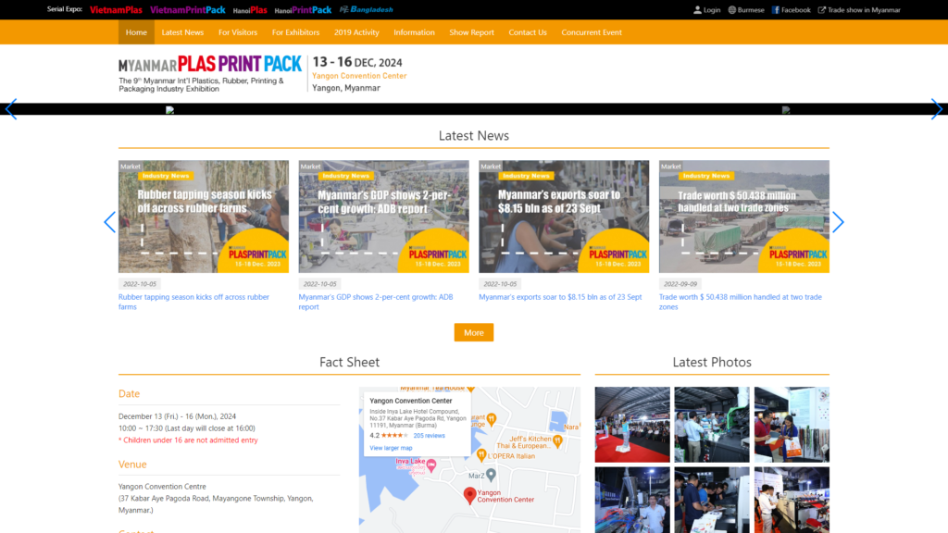This screenshot has height=533, width=948.
Task: Open the GDP growth news thumbnail
Action: (384, 217)
